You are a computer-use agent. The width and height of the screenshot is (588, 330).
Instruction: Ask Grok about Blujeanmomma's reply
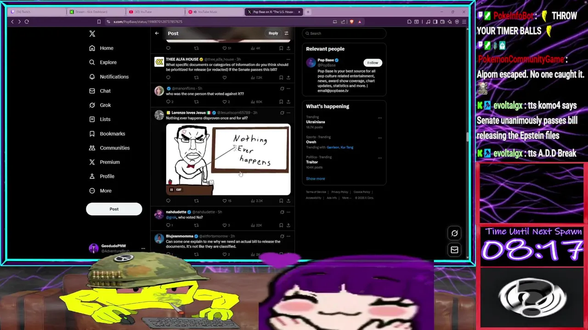[282, 236]
